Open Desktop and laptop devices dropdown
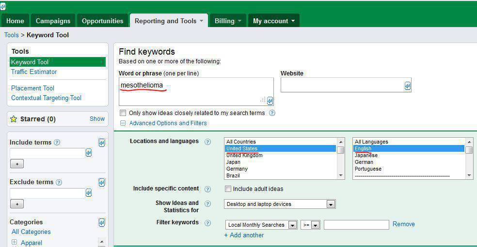 pos(280,204)
